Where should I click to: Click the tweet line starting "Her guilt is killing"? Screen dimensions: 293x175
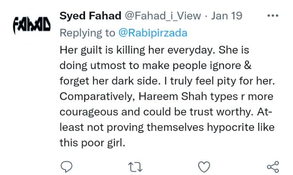point(154,50)
